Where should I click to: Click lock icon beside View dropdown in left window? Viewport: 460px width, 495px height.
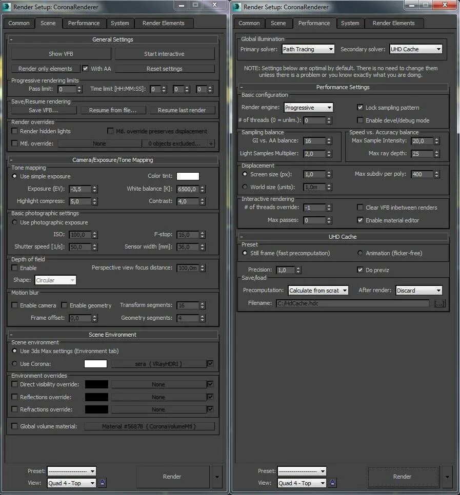pos(102,483)
